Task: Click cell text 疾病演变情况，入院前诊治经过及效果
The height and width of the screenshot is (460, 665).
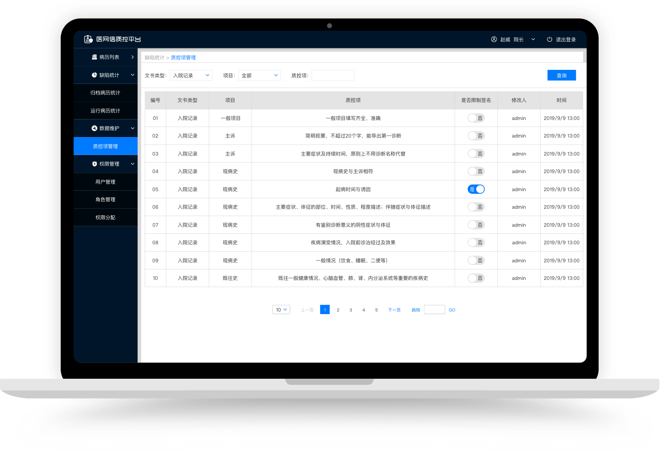Action: pyautogui.click(x=353, y=243)
